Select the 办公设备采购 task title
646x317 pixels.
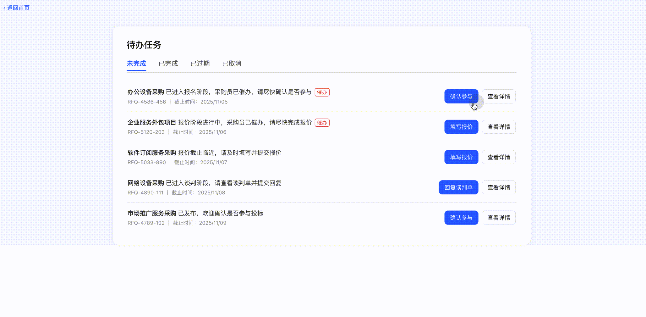click(145, 92)
